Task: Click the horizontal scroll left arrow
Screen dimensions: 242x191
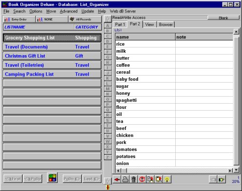Action: [118, 170]
